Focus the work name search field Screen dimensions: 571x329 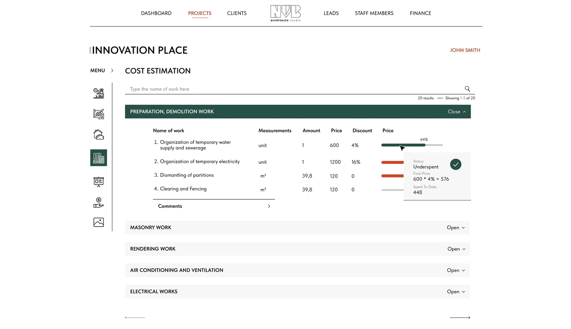click(x=293, y=89)
